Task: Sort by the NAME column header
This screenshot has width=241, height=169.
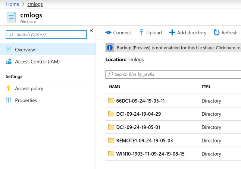Action: tap(115, 87)
